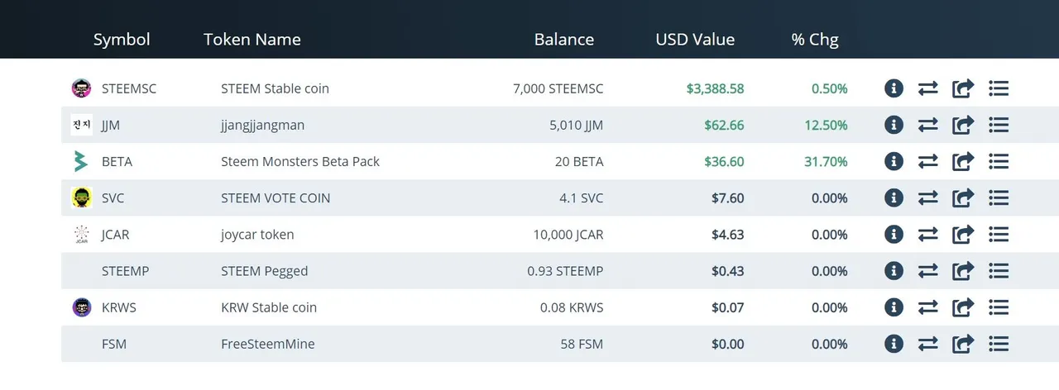The width and height of the screenshot is (1059, 390).
Task: Open history list icon for JJM
Action: (x=999, y=125)
